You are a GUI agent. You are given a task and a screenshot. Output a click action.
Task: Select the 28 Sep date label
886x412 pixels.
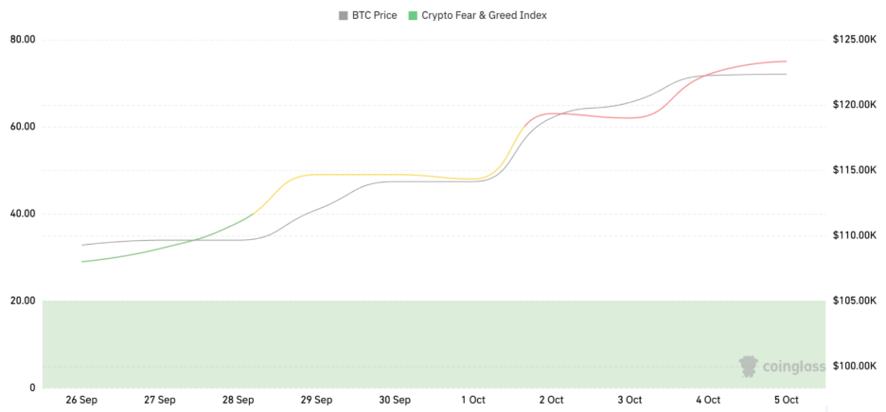click(x=239, y=400)
